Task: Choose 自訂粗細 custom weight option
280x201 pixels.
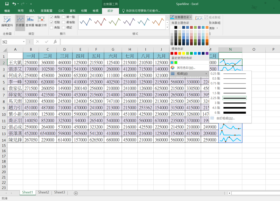Action: [225, 119]
